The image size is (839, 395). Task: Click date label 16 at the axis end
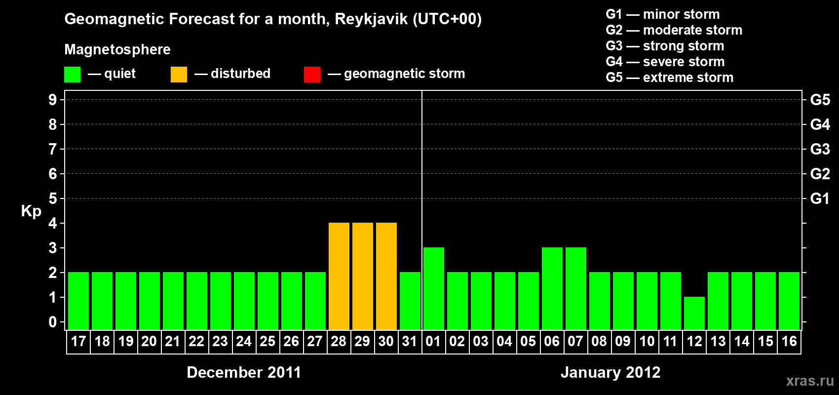coord(789,341)
